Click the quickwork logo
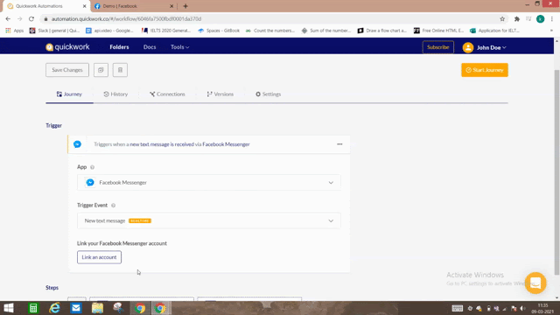 [x=67, y=47]
